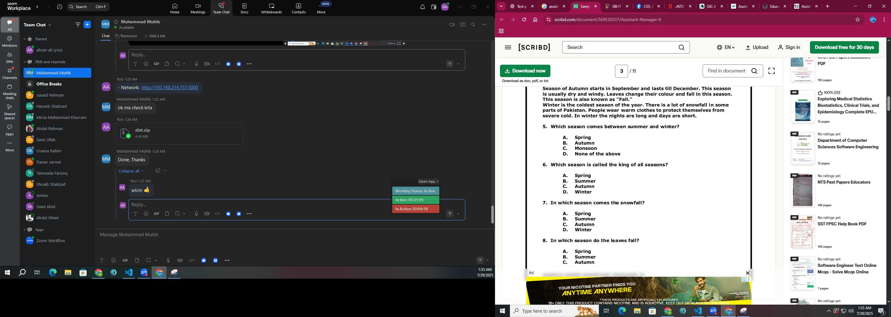Click Download now on Scribd
This screenshot has height=317, width=891.
(x=525, y=71)
